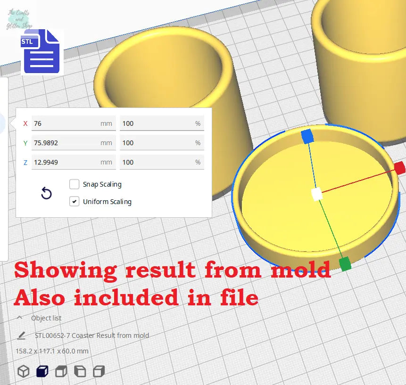Click the red X-axis scale handle
The image size is (406, 385).
click(x=399, y=168)
